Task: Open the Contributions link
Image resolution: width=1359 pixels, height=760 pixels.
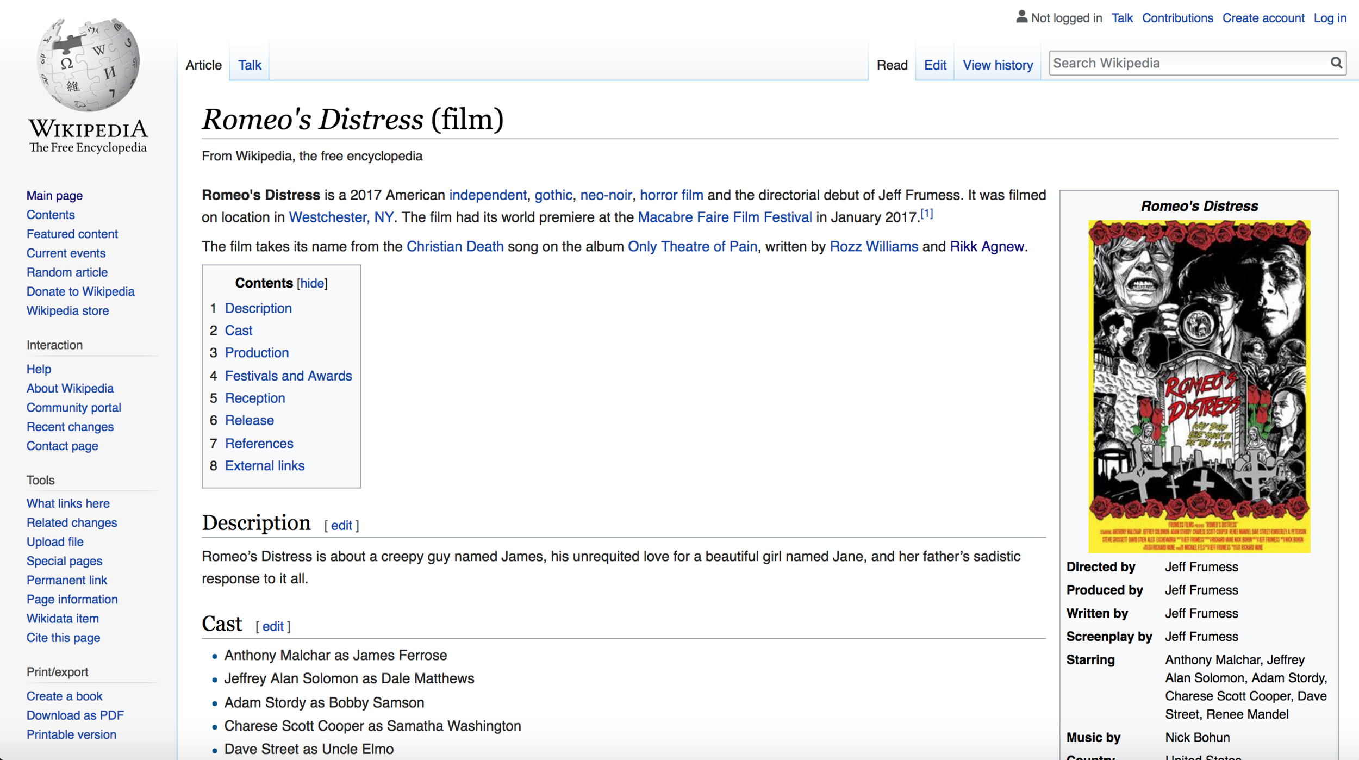Action: [x=1177, y=18]
